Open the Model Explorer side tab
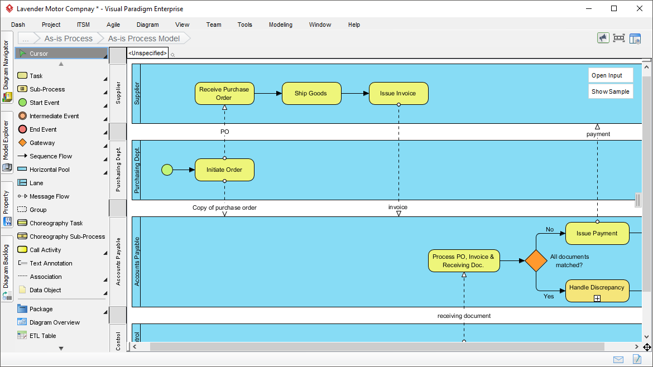The width and height of the screenshot is (653, 367). pyautogui.click(x=7, y=143)
